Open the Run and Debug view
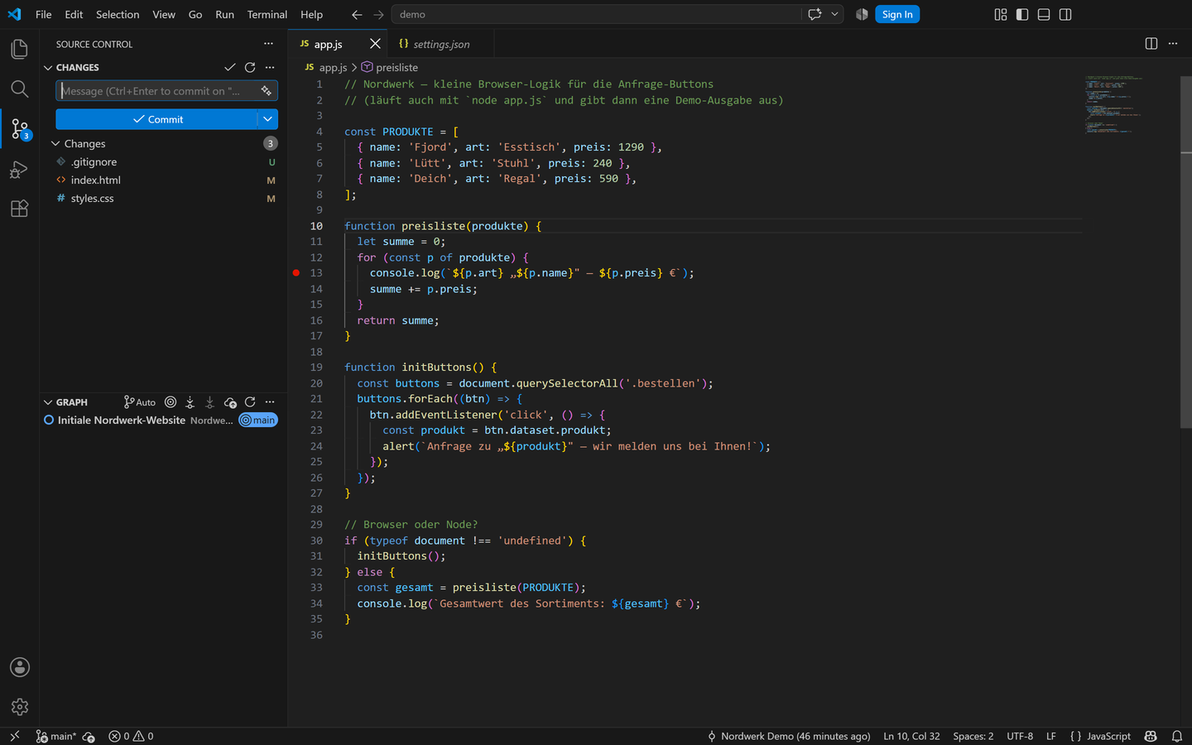Image resolution: width=1192 pixels, height=745 pixels. click(19, 170)
